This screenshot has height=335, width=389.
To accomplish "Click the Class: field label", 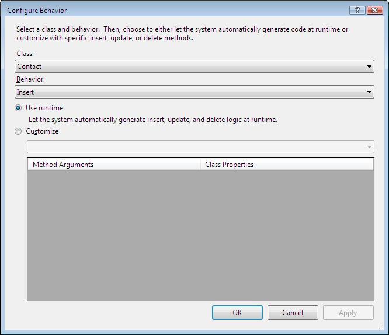I will point(25,54).
